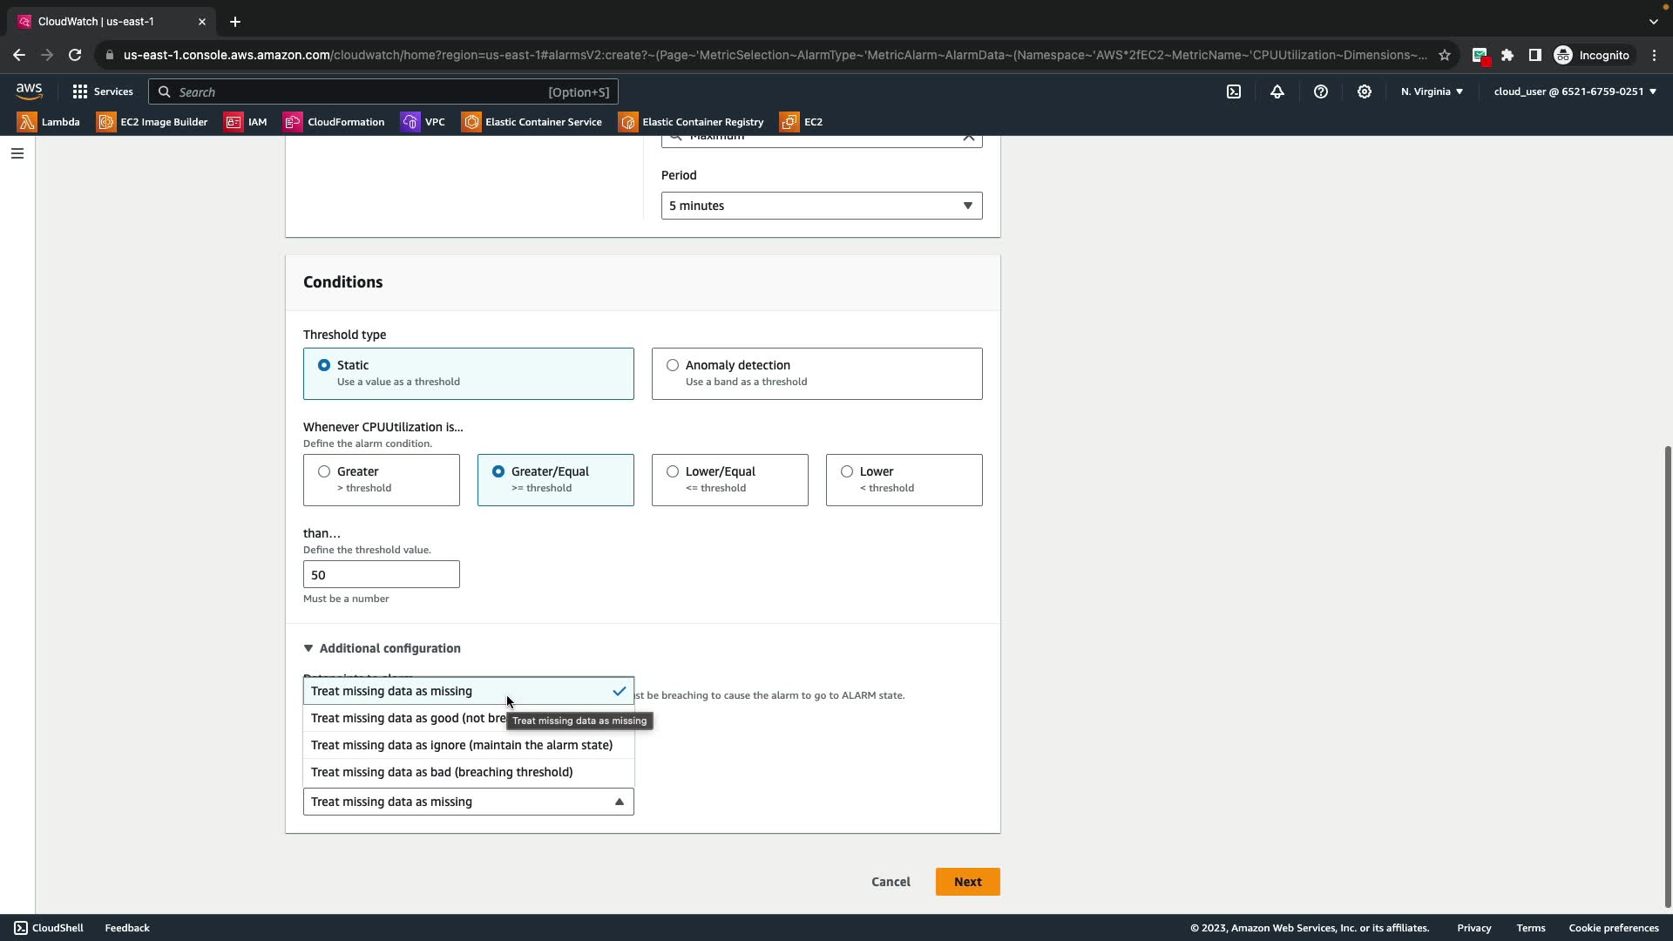The width and height of the screenshot is (1673, 941).
Task: Open the settings gear icon in AWS header
Action: point(1365,91)
